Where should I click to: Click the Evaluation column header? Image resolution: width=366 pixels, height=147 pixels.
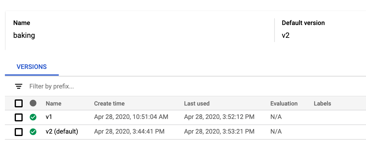[x=284, y=103]
